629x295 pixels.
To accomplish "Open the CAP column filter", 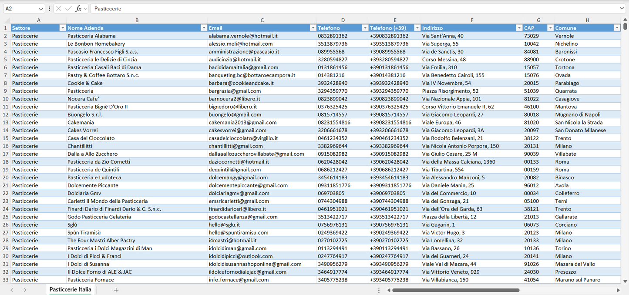I will pyautogui.click(x=549, y=28).
